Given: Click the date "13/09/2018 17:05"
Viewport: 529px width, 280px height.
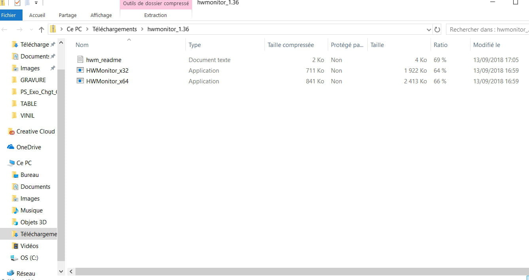Looking at the screenshot, I should click(x=496, y=60).
